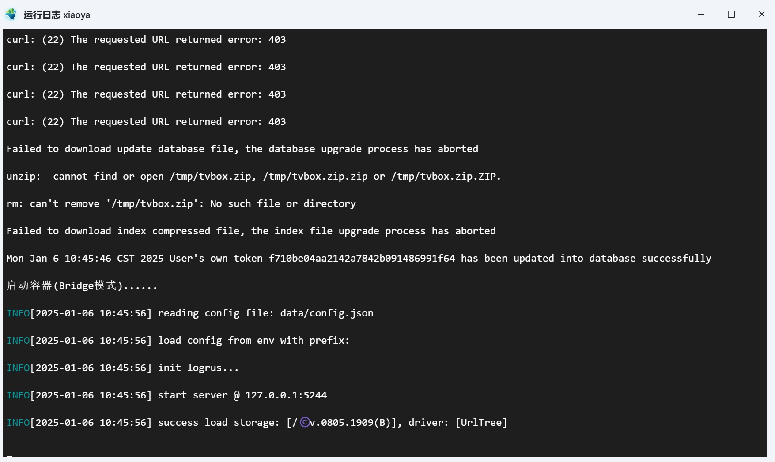Click the cyan INFO label for reading config
This screenshot has height=462, width=775.
coord(18,313)
